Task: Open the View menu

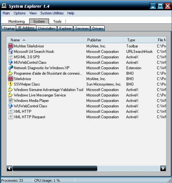Action: coord(33,13)
